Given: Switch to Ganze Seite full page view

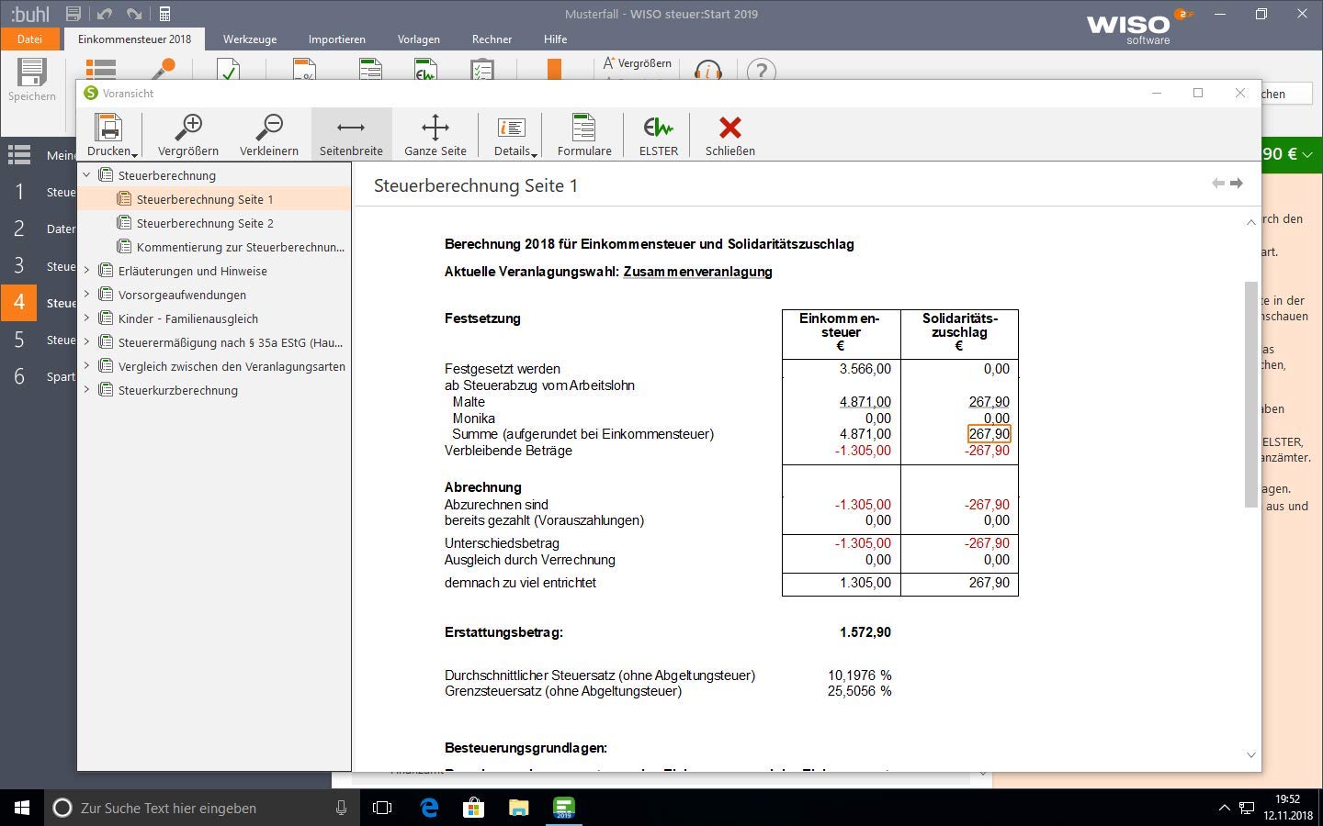Looking at the screenshot, I should [x=435, y=134].
